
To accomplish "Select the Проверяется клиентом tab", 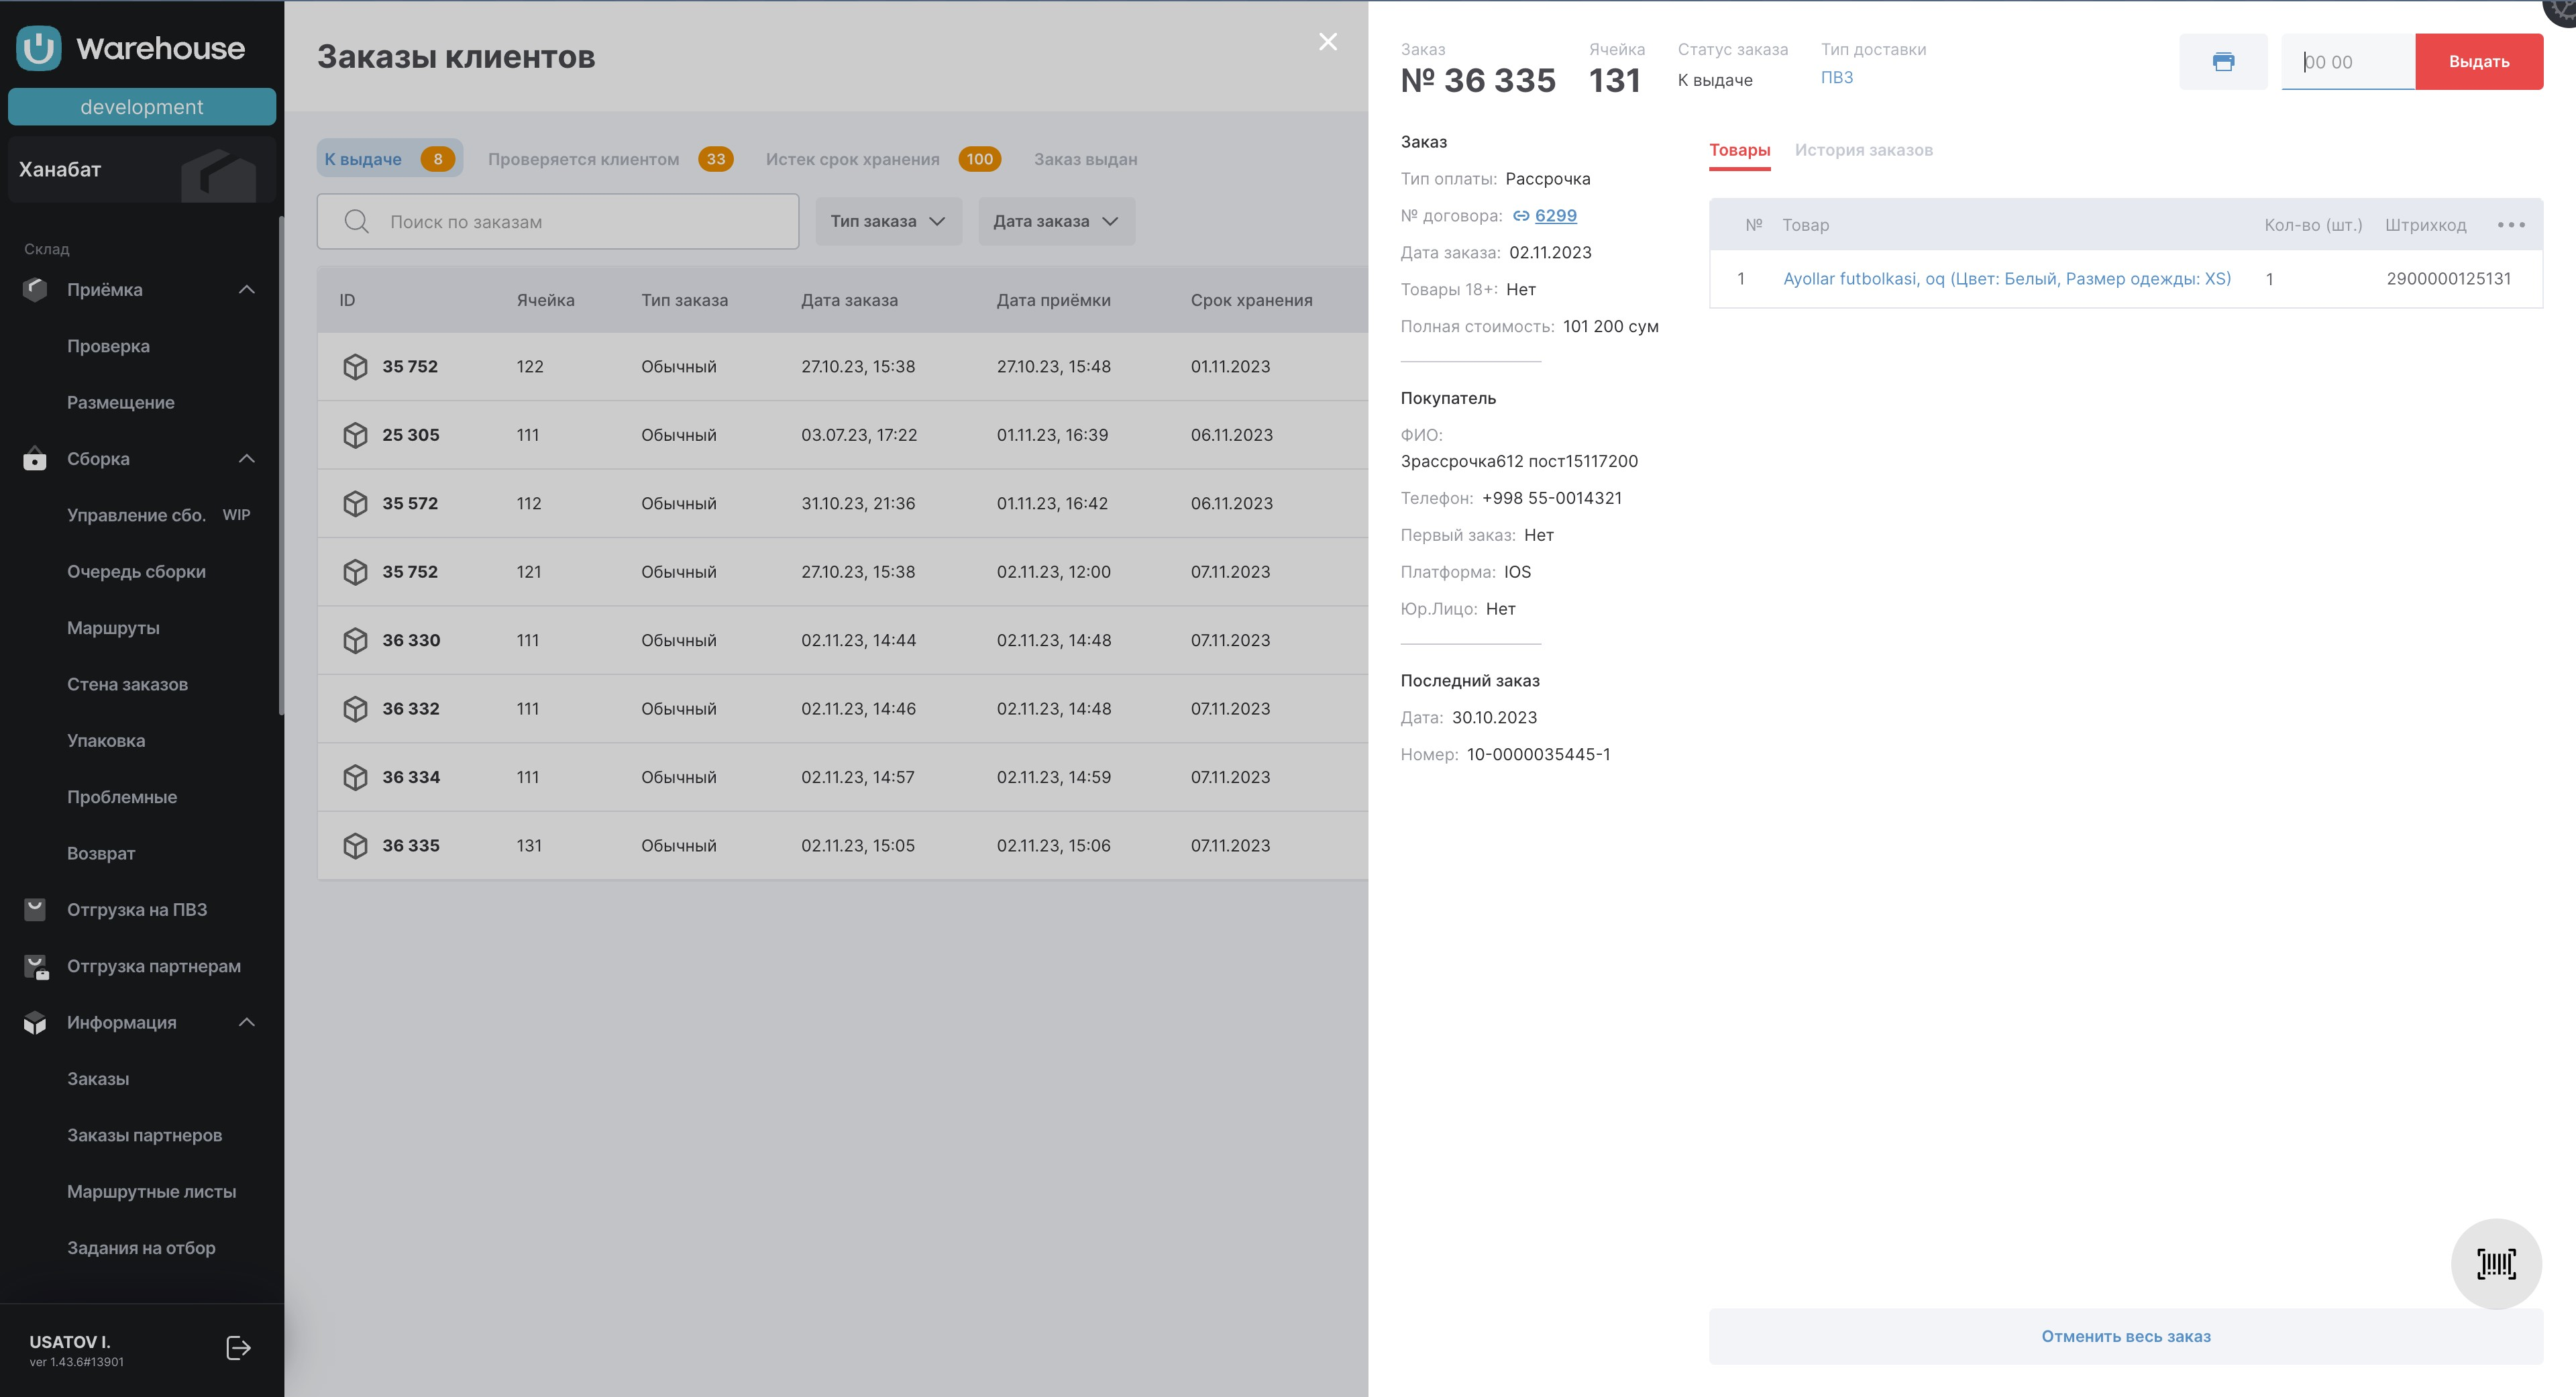I will point(583,159).
